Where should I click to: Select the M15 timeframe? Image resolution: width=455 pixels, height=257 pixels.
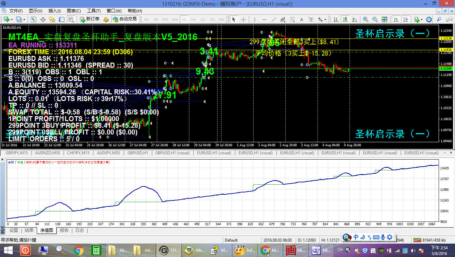point(165,19)
